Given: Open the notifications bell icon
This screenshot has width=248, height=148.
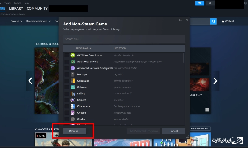Looking at the screenshot, I should [x=210, y=3].
